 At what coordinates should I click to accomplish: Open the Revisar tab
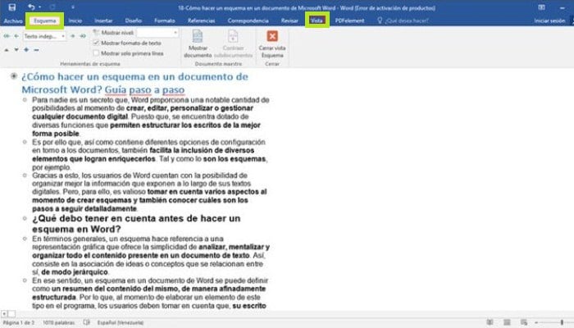click(x=289, y=20)
